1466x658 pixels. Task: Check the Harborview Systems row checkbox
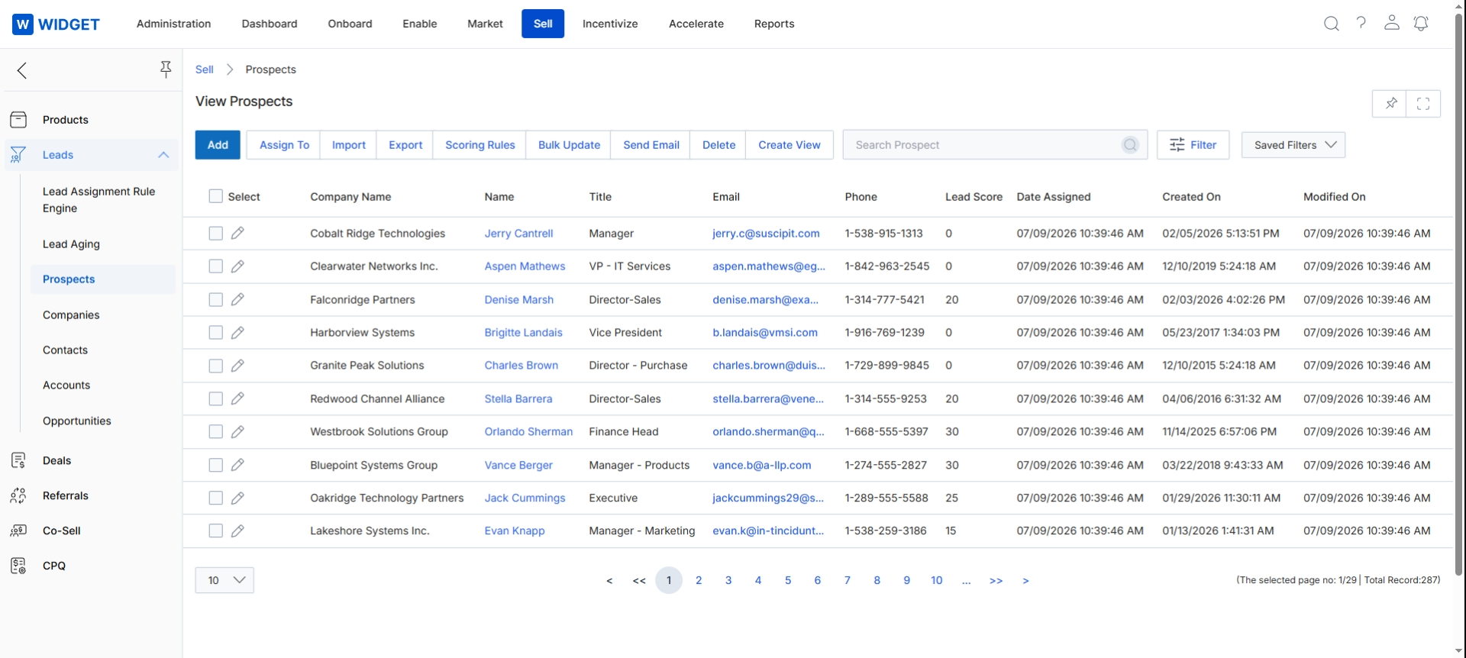pos(216,333)
